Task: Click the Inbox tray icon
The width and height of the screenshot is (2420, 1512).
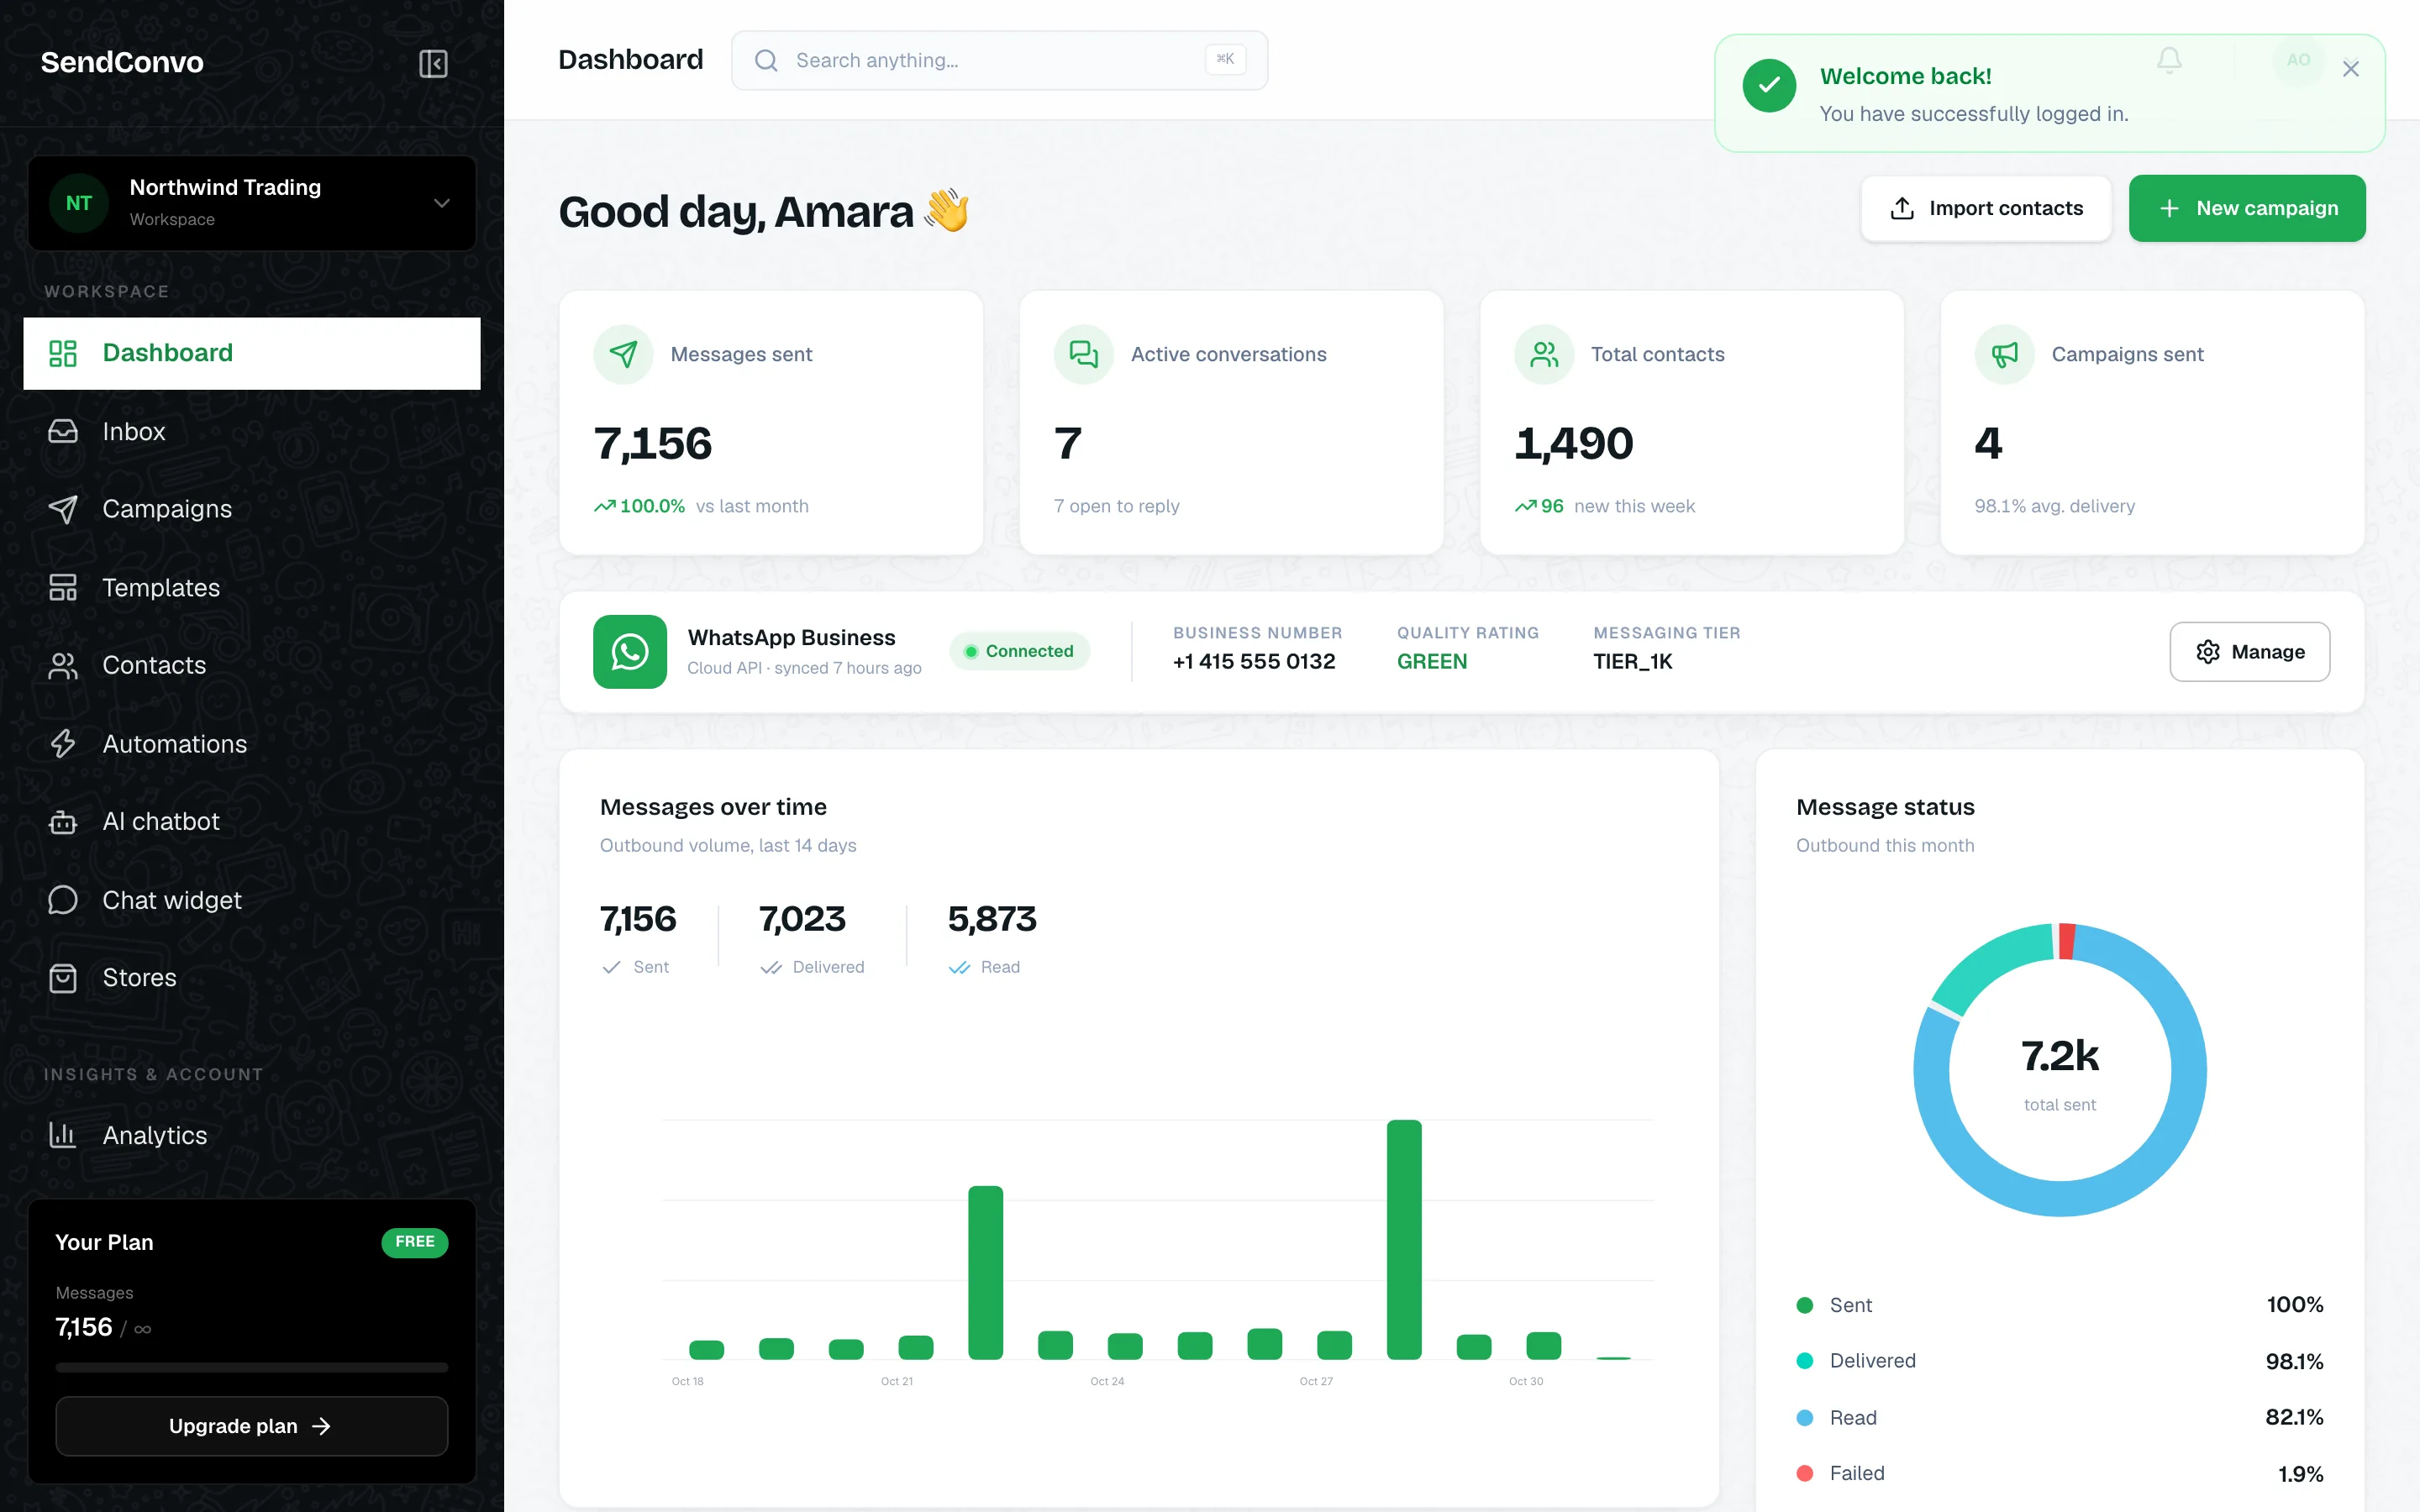Action: point(63,431)
